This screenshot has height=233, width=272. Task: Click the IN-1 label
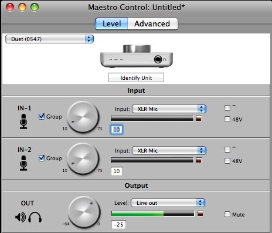click(25, 108)
